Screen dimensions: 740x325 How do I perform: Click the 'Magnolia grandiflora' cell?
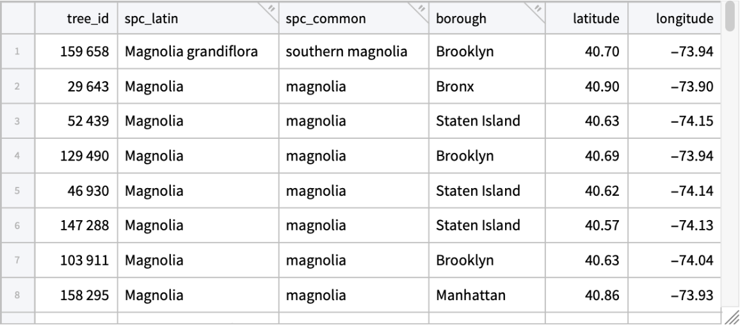click(x=191, y=52)
